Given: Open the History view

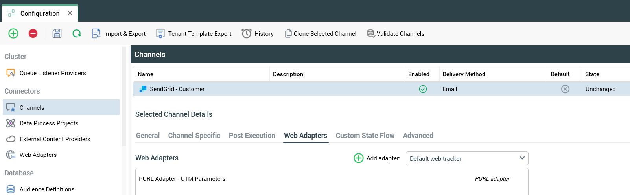Looking at the screenshot, I should 258,34.
